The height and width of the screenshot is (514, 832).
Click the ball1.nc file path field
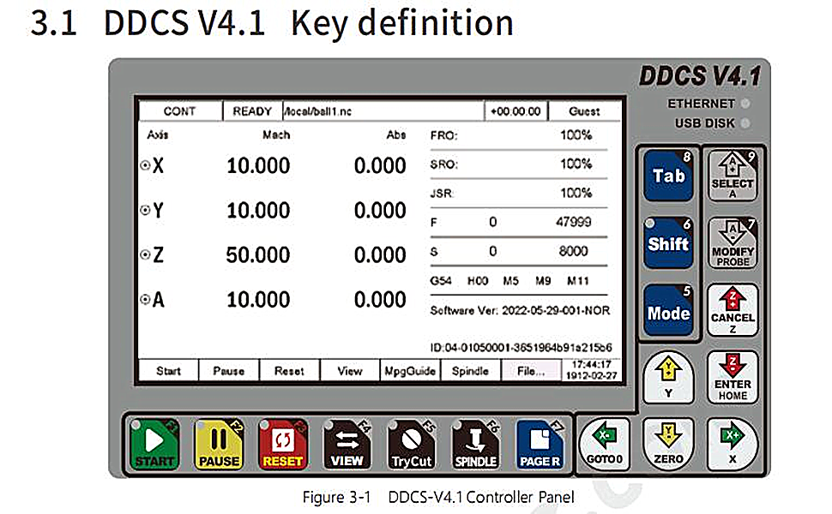(383, 111)
